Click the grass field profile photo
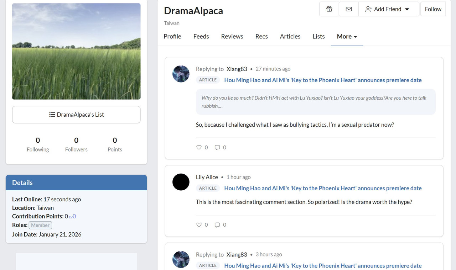This screenshot has width=456, height=270. [x=76, y=51]
